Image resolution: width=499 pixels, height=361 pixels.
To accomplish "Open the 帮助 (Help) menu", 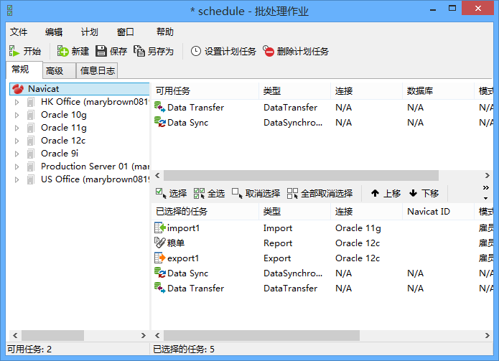I will click(x=165, y=32).
